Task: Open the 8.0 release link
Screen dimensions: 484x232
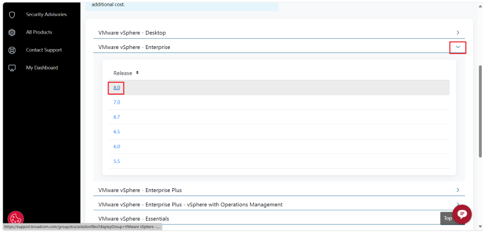Action: (x=117, y=88)
